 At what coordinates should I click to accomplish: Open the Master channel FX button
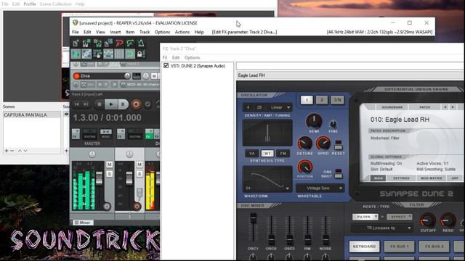point(76,133)
